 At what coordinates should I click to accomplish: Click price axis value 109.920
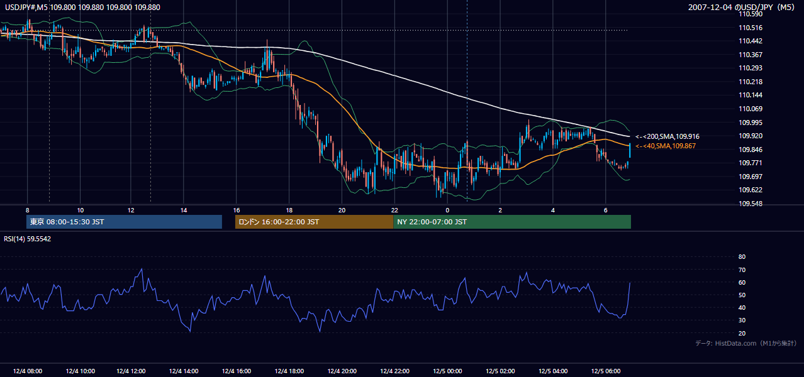[751, 136]
